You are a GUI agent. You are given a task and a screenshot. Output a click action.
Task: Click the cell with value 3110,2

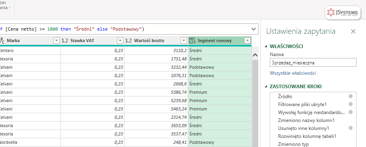[156, 50]
